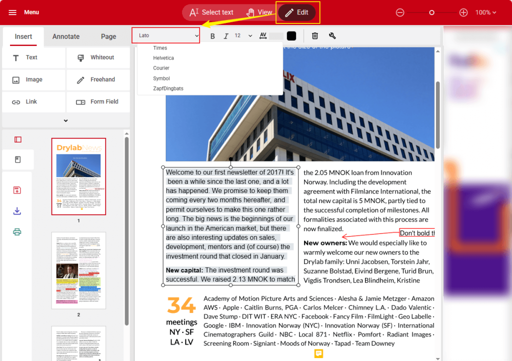Select the Whiteout tool
512x361 pixels.
98,57
